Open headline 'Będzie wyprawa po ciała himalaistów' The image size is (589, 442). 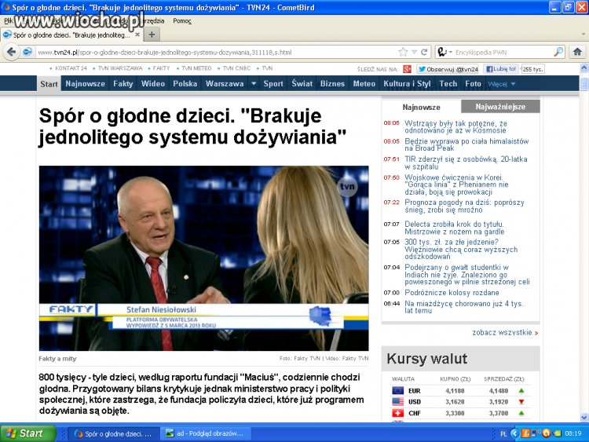tap(466, 144)
